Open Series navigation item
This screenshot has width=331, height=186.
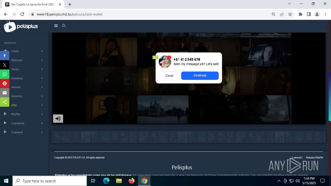(15, 69)
